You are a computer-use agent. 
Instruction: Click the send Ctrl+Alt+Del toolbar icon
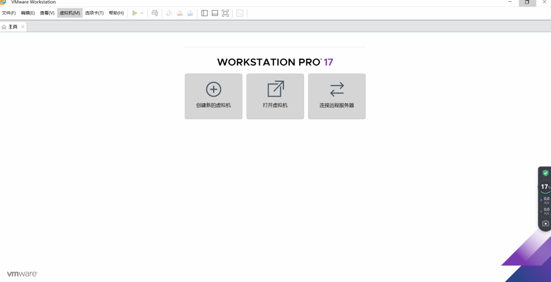(x=155, y=13)
